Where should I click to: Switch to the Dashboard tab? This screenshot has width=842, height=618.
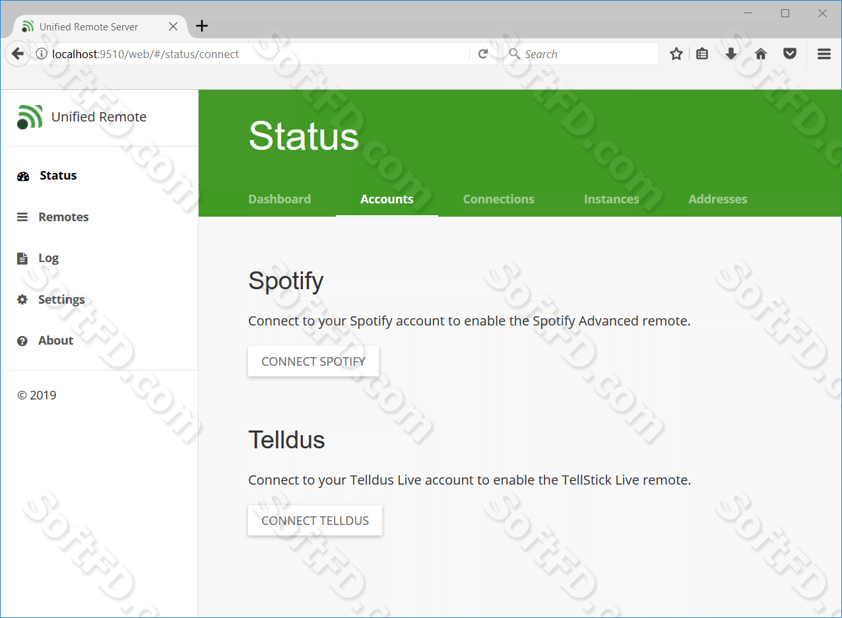(279, 199)
